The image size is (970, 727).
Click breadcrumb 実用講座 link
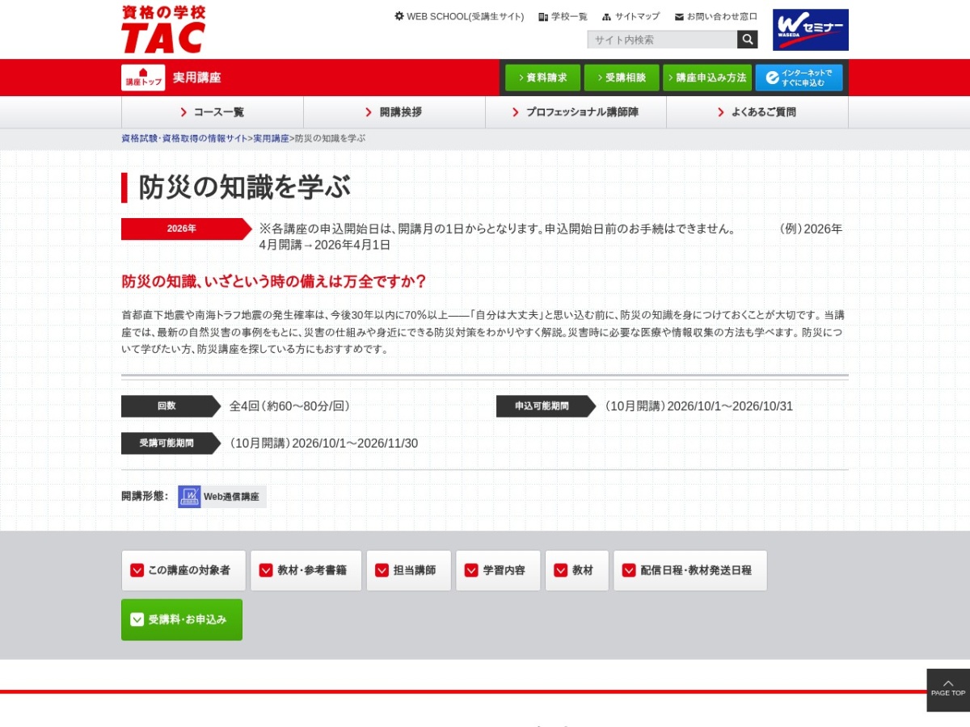click(x=271, y=138)
